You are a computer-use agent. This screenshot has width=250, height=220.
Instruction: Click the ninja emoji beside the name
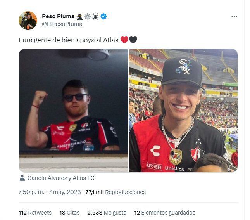tap(79, 16)
